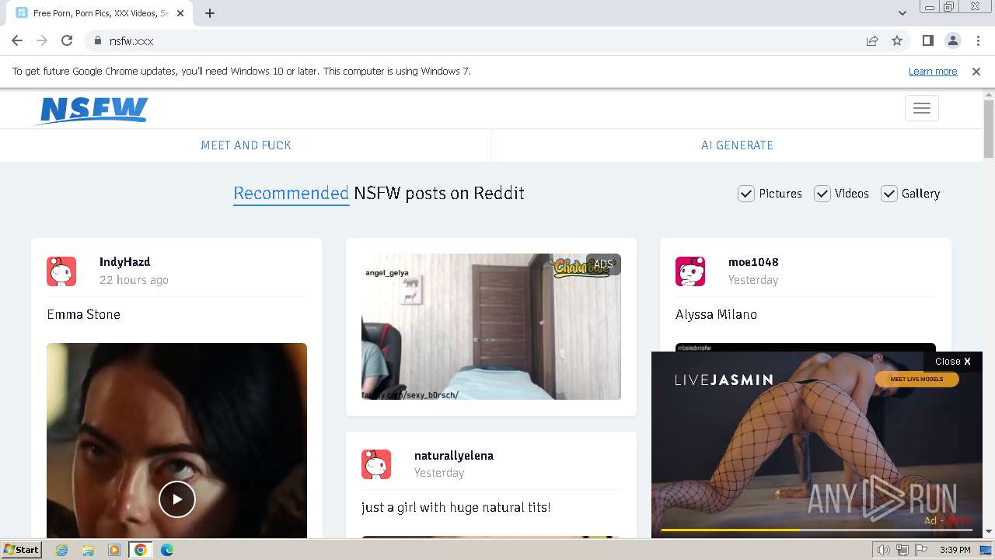Open the MEET AND FUCK nav tab
The width and height of the screenshot is (995, 560).
(246, 145)
